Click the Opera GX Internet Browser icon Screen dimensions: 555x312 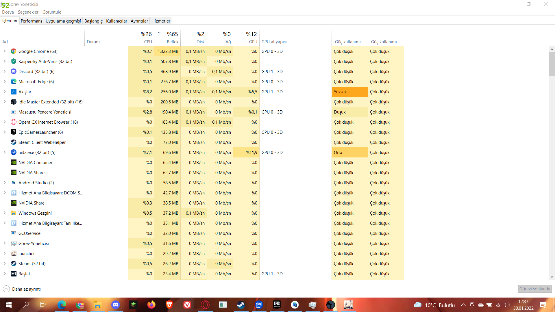tap(13, 122)
